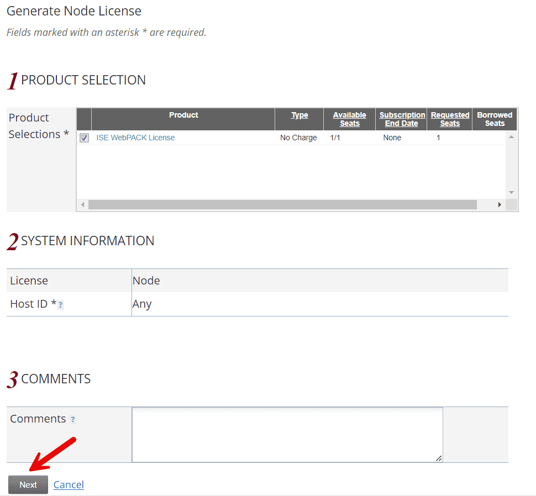Open the Host ID help tooltip
The width and height of the screenshot is (536, 496).
(60, 305)
